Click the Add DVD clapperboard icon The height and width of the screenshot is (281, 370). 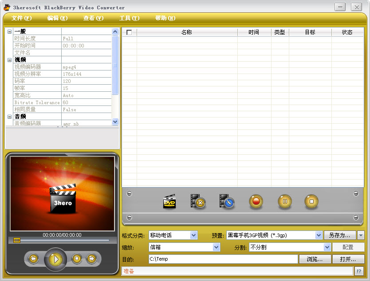tap(169, 202)
